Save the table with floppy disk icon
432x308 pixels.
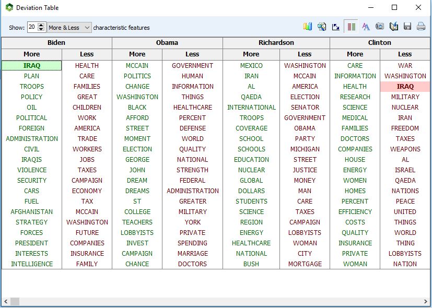407,27
